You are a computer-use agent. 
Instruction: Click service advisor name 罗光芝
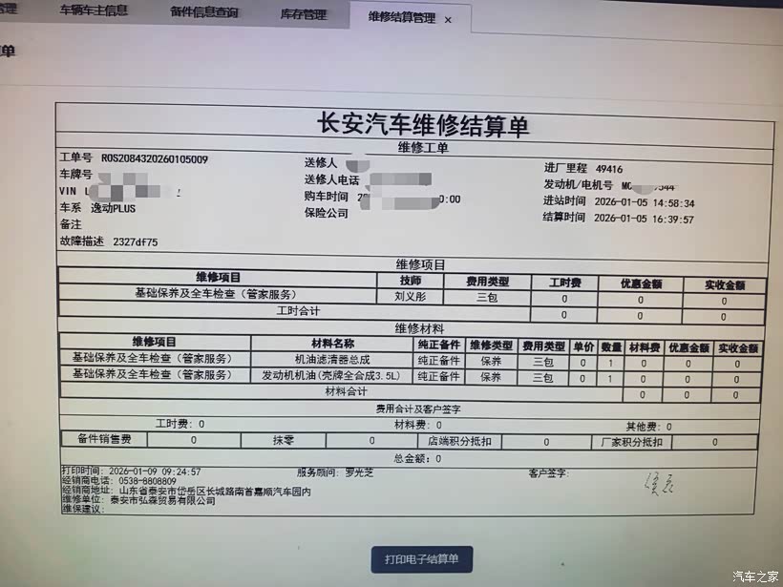click(x=359, y=472)
